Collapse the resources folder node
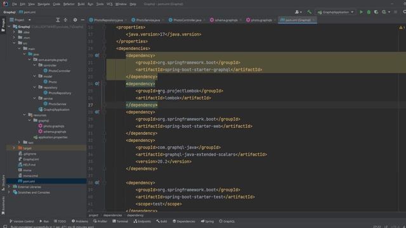The height and width of the screenshot is (228, 406). (x=25, y=115)
